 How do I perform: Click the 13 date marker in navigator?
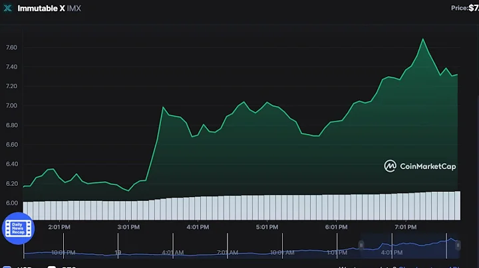pos(118,253)
